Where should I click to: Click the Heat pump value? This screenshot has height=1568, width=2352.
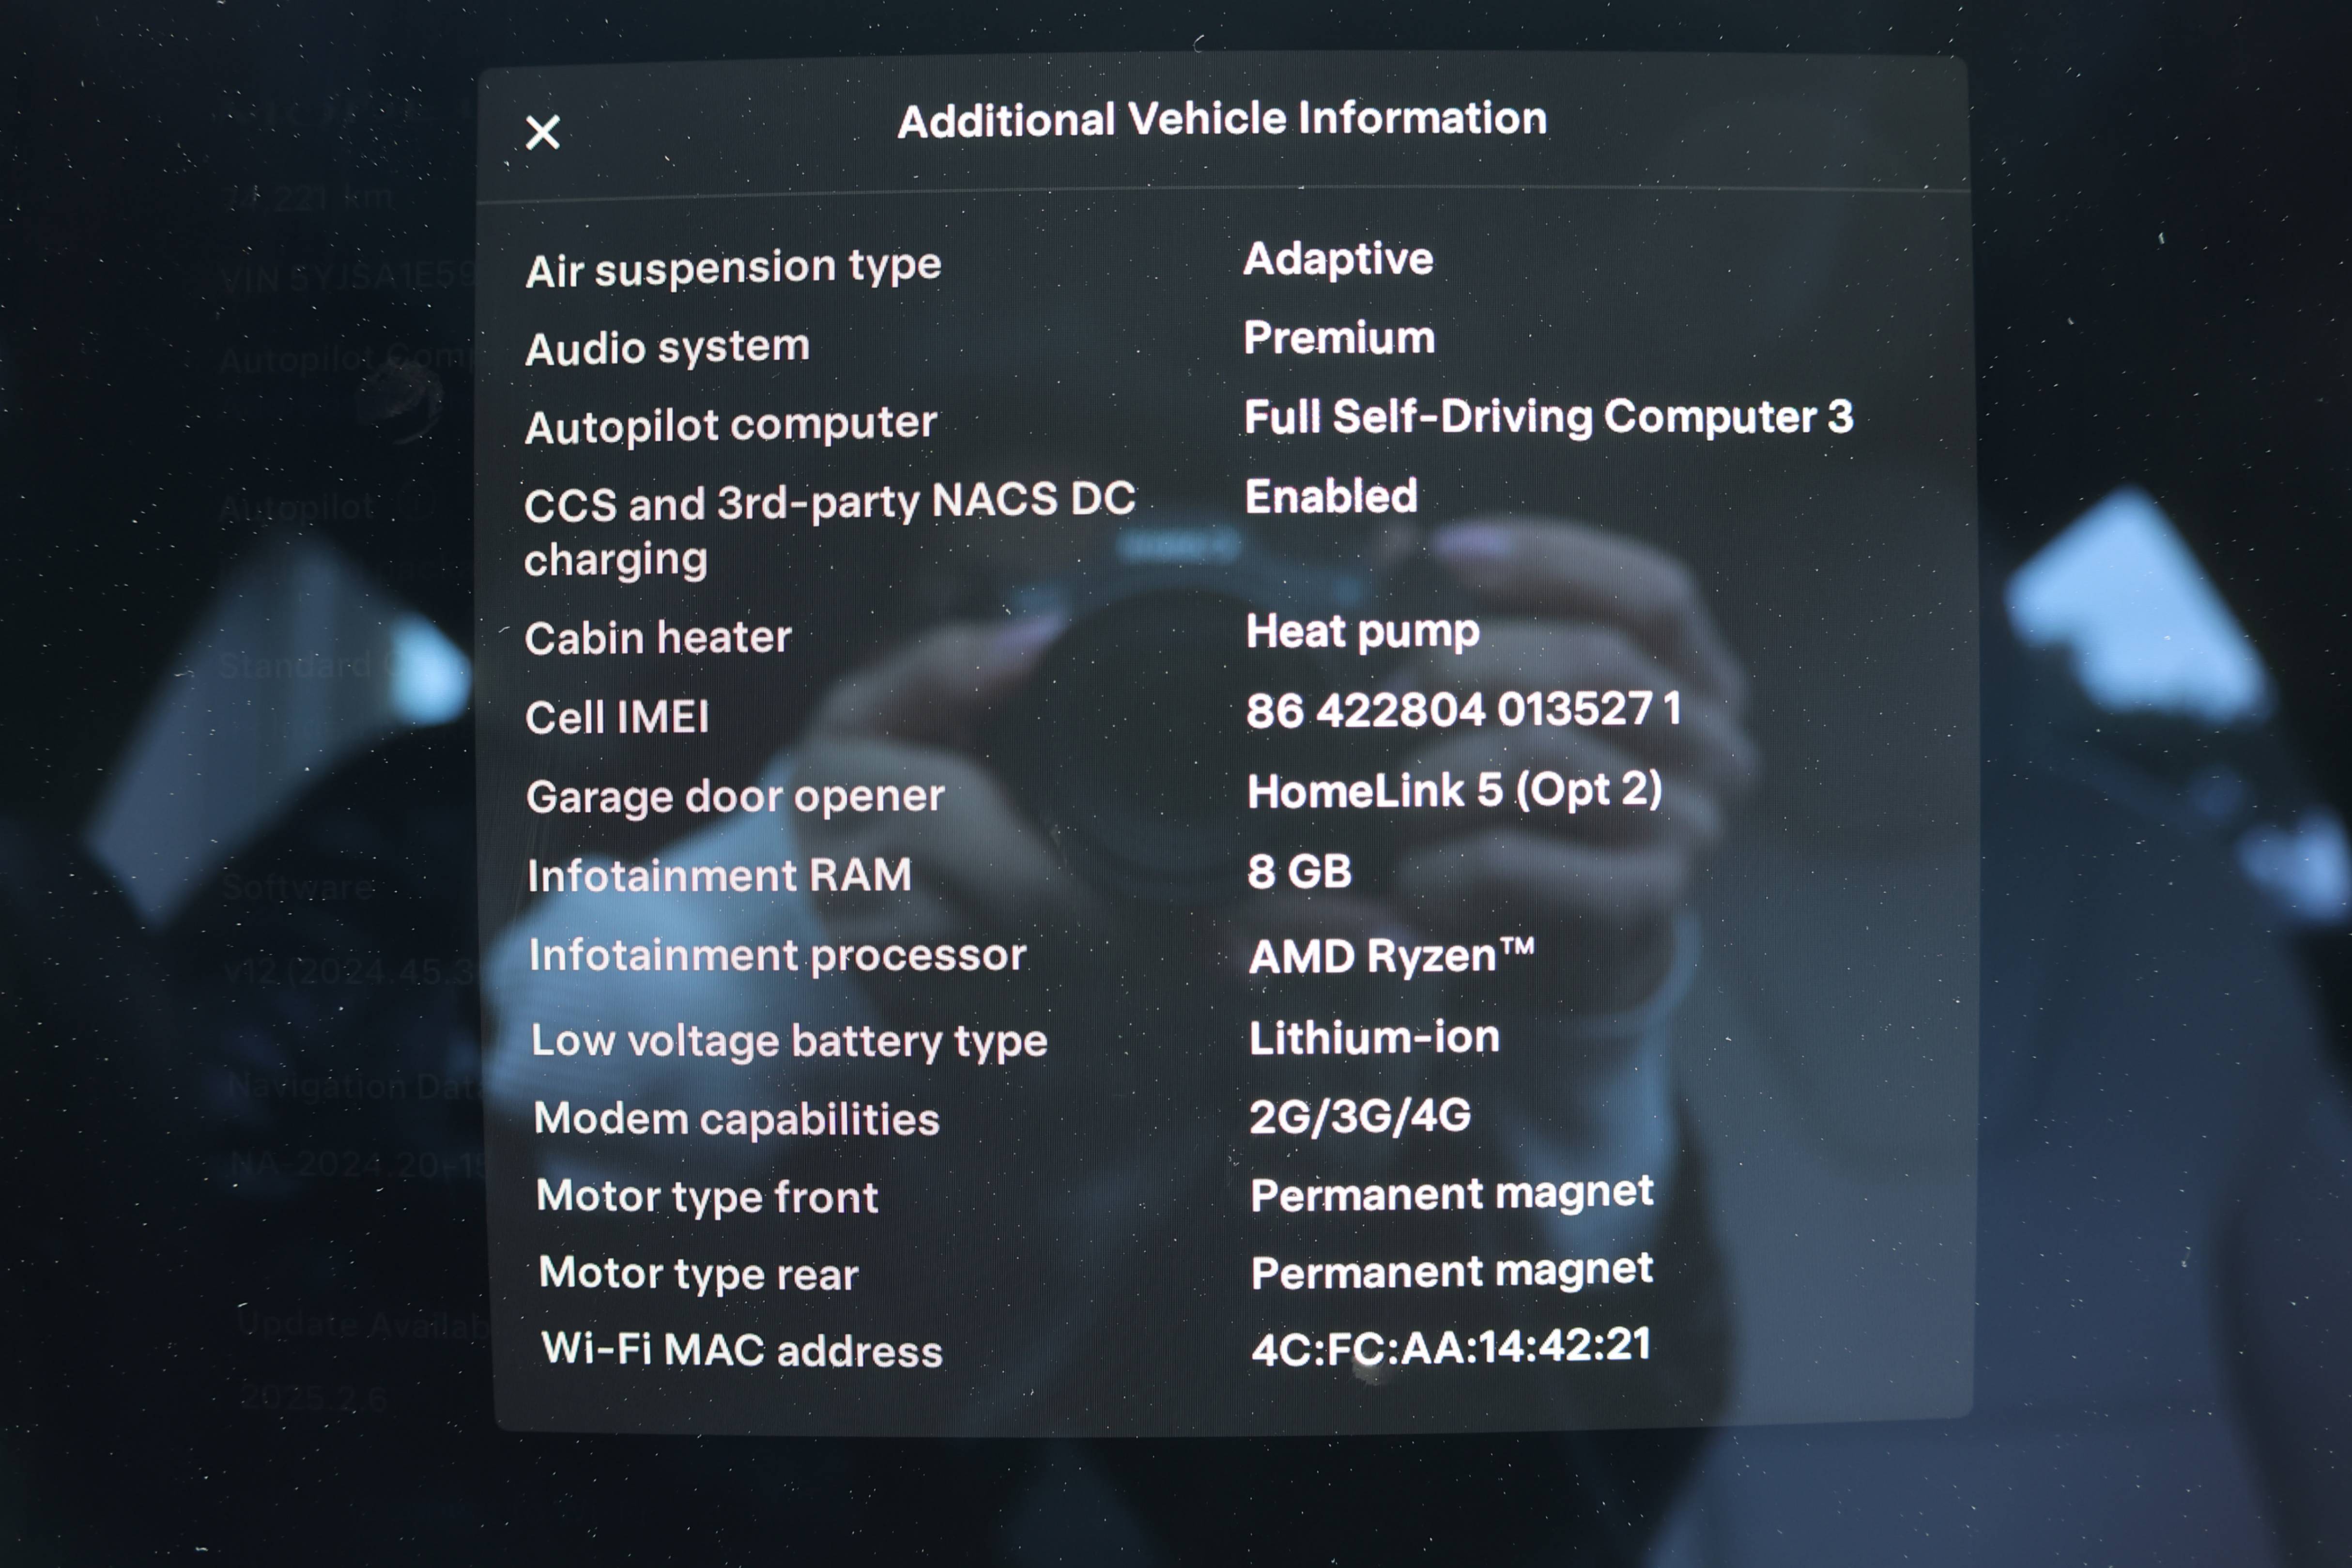(x=1362, y=632)
